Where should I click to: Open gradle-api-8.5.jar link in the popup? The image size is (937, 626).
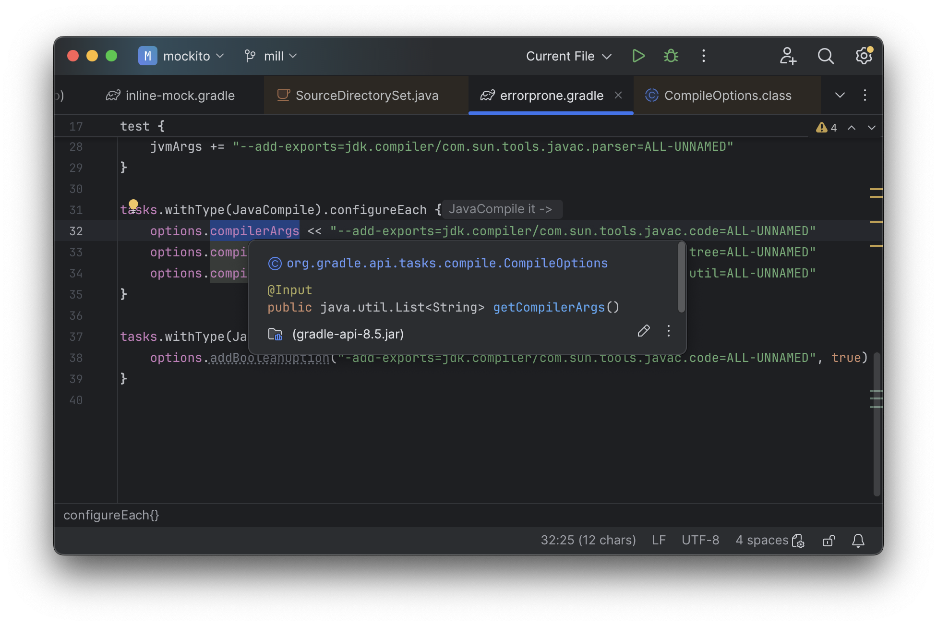tap(348, 334)
